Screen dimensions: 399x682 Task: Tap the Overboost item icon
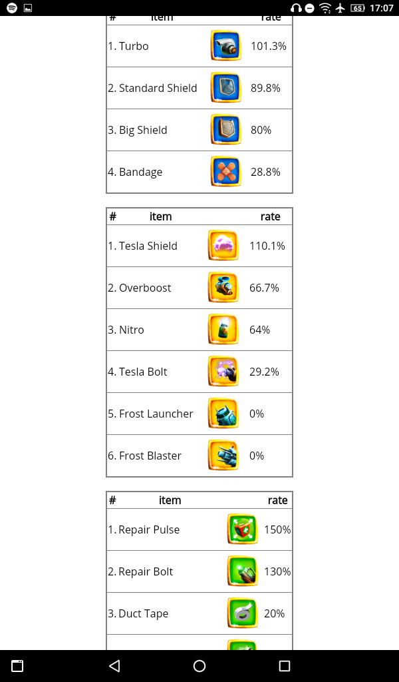click(223, 288)
